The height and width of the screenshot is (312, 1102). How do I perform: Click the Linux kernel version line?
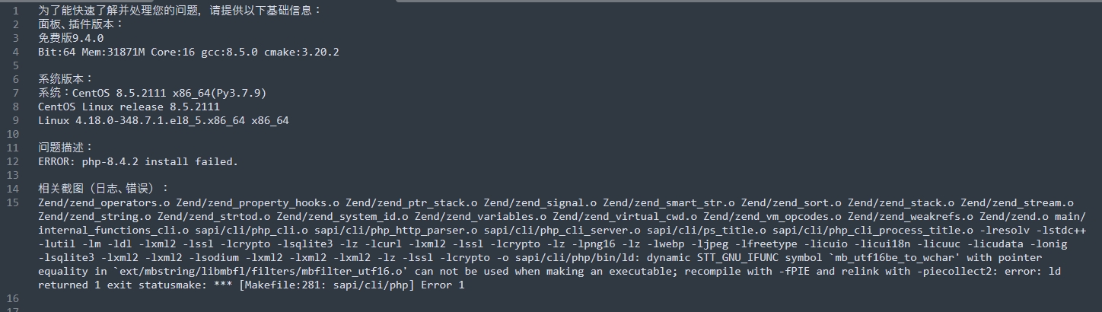click(164, 120)
